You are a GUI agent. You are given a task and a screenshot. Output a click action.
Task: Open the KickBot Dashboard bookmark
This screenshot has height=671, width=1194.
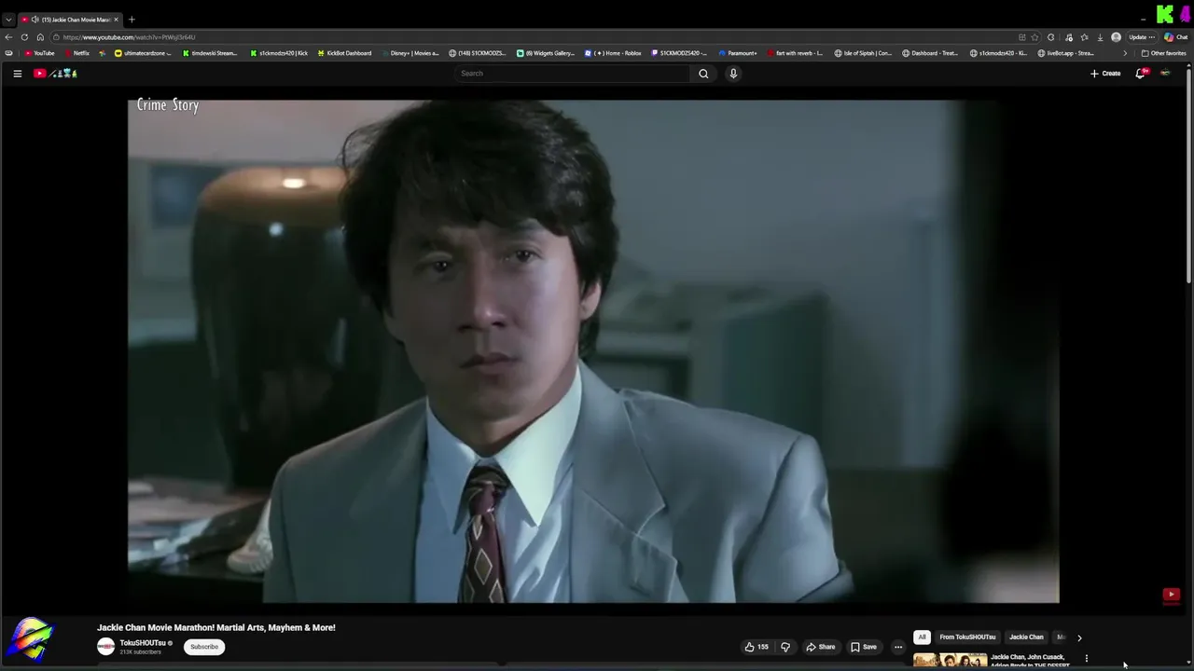[x=344, y=53]
